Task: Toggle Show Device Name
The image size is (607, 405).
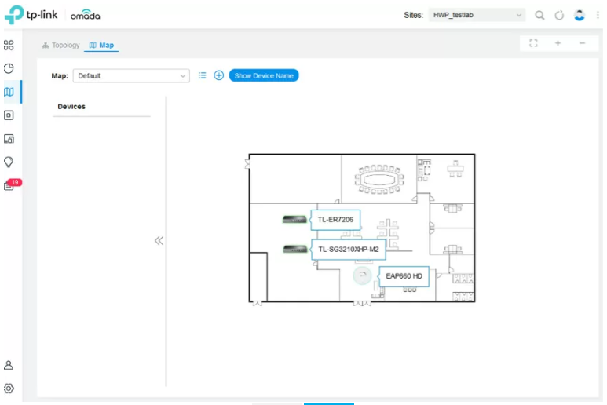Action: point(264,75)
